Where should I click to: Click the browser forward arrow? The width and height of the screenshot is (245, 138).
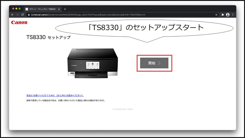coord(17,14)
